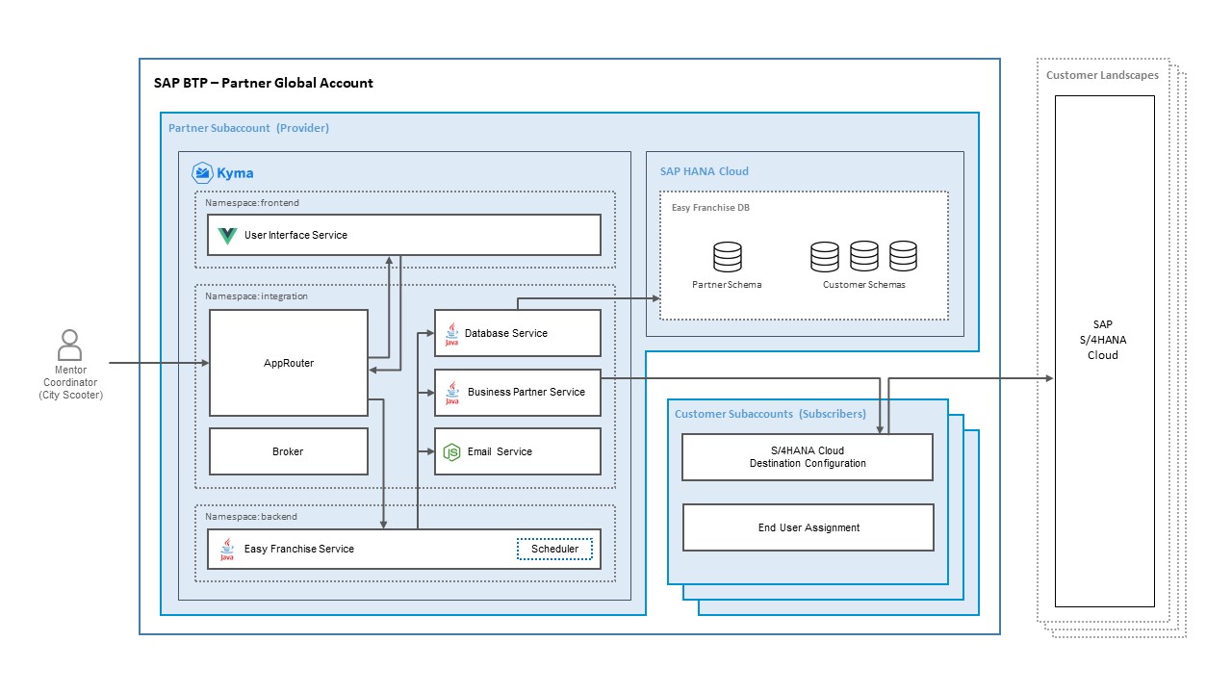The width and height of the screenshot is (1232, 693).
Task: Select the AppRouter box
Action: click(289, 363)
